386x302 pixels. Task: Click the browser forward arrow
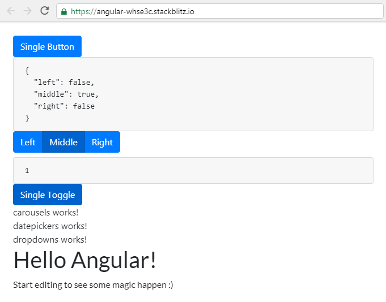pos(28,11)
